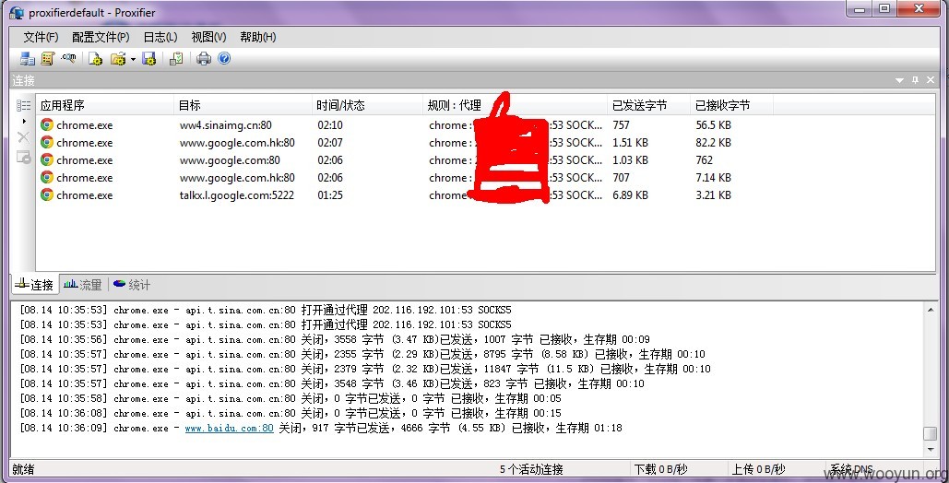
Task: Click the 10:35:58 api.t.sina.com.cn log line
Action: [x=291, y=398]
